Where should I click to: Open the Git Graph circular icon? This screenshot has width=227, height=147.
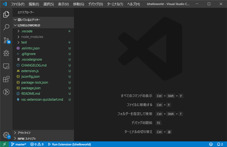coord(6,92)
